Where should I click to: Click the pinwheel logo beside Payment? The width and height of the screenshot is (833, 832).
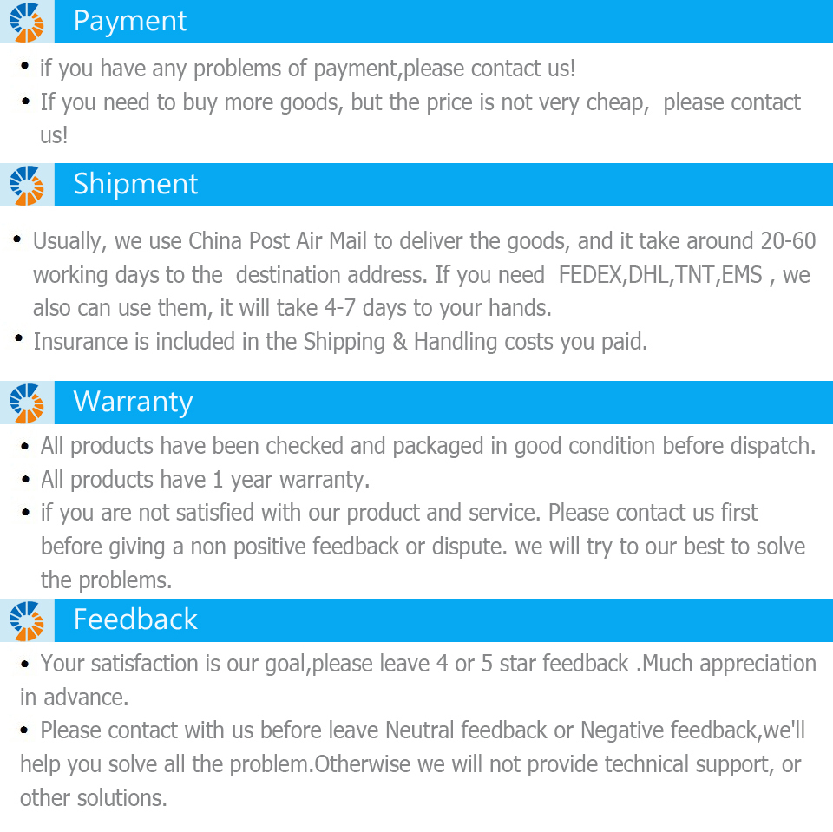pyautogui.click(x=26, y=22)
